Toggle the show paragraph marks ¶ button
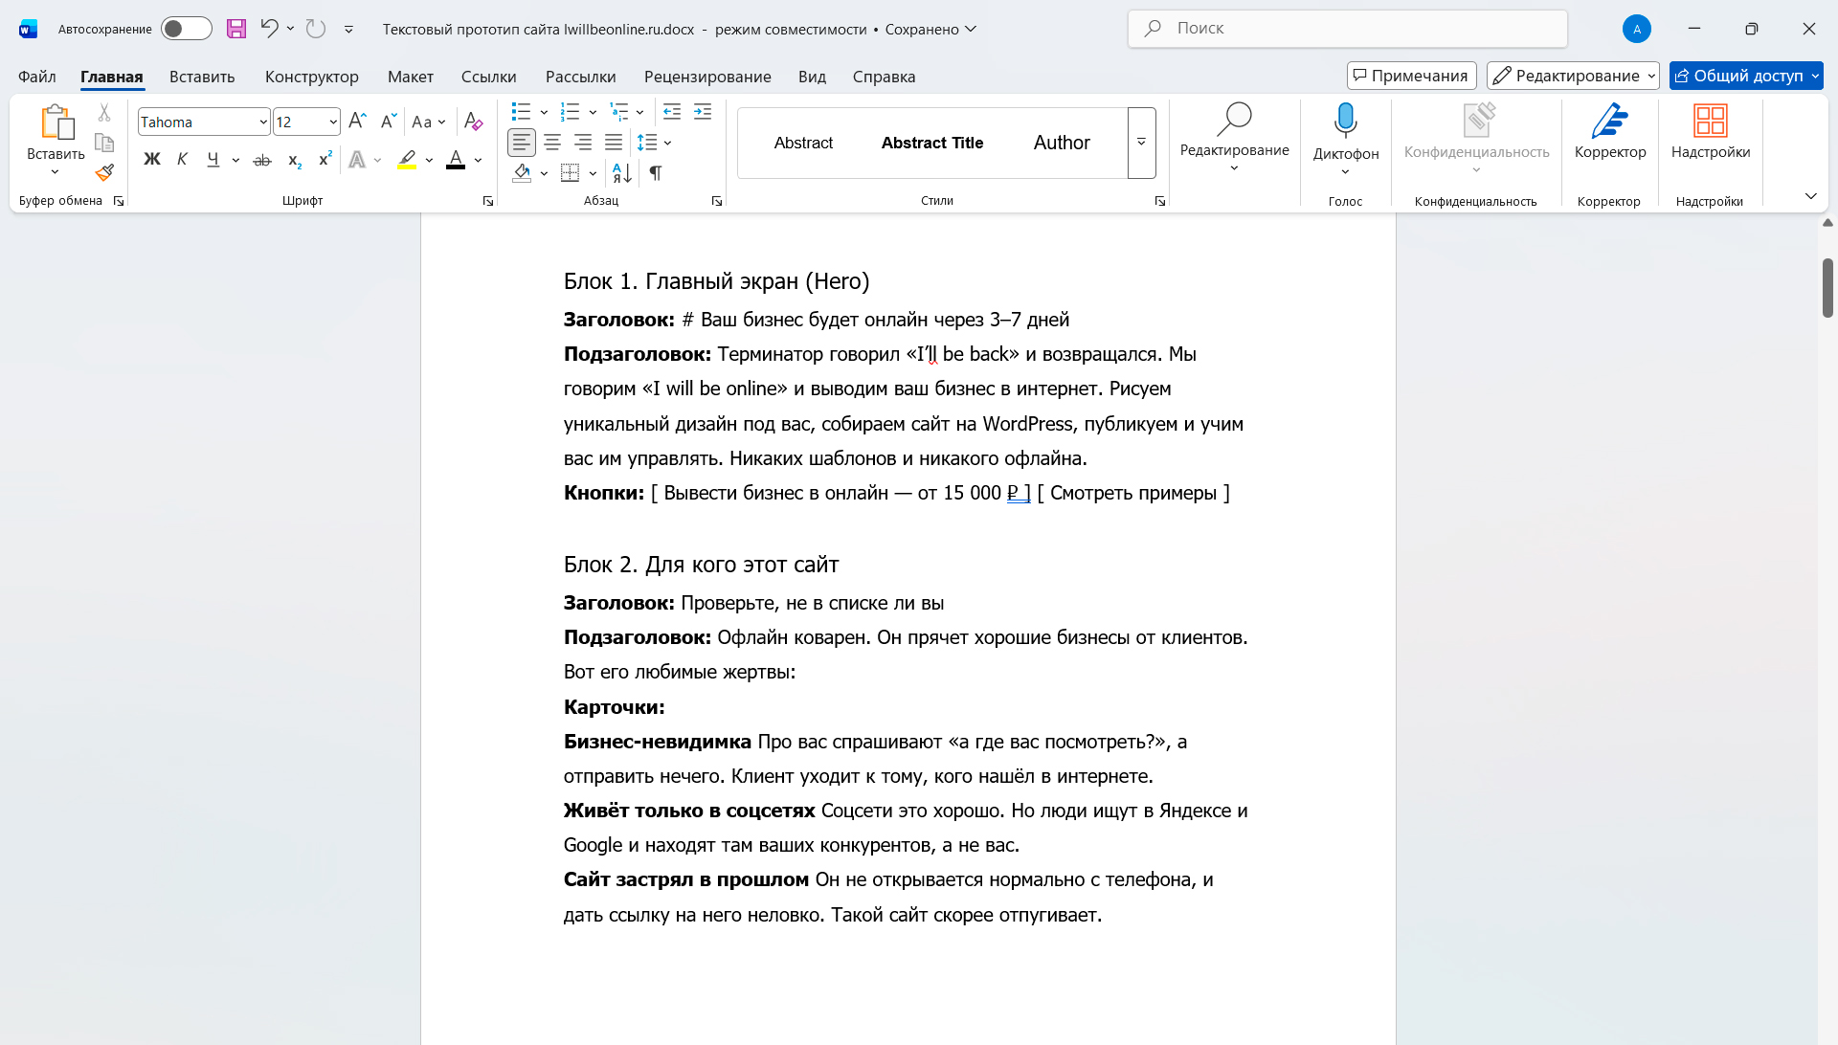Screen dimensions: 1838x1045 click(x=656, y=173)
